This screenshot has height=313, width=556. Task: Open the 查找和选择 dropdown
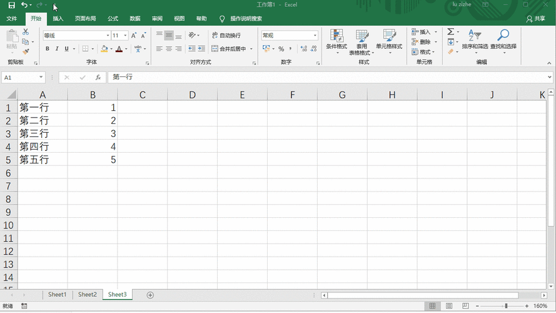click(503, 42)
